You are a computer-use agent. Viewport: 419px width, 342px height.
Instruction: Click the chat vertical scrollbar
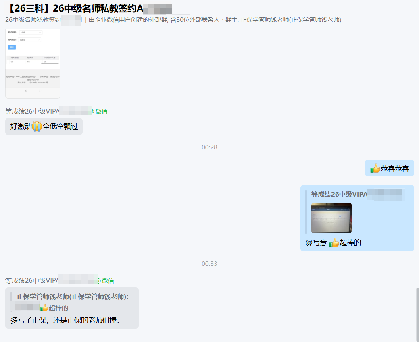coord(417,315)
